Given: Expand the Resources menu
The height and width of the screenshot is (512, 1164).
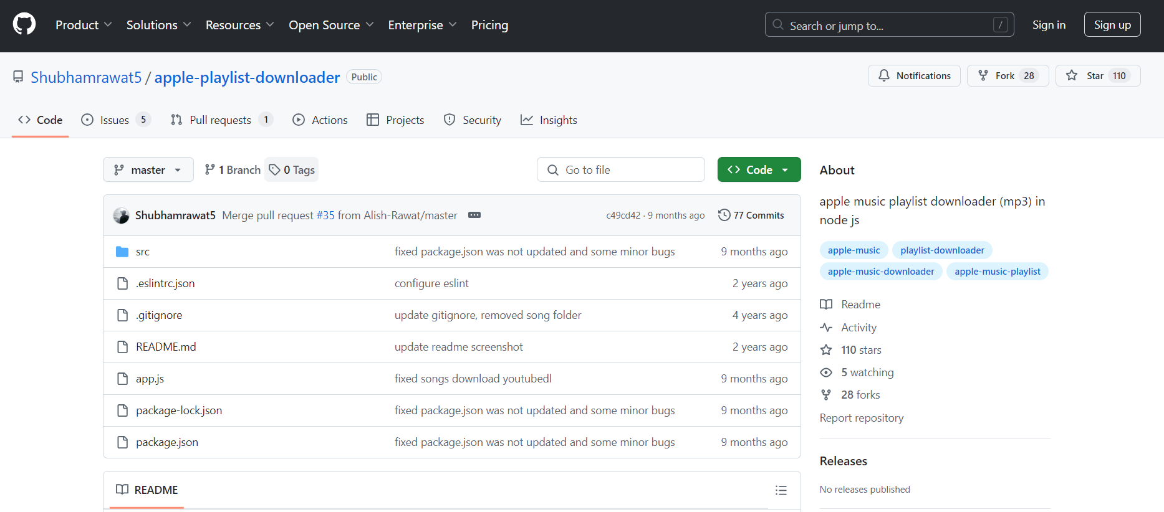Looking at the screenshot, I should pos(239,25).
